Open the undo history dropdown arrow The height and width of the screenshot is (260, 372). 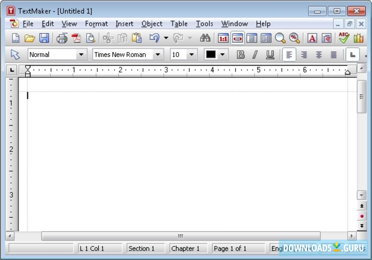(166, 38)
